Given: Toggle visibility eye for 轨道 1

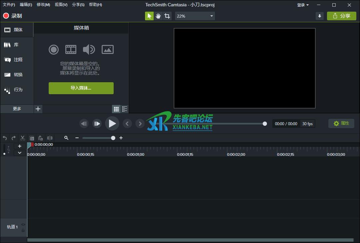Looking at the screenshot, I should (23, 224).
